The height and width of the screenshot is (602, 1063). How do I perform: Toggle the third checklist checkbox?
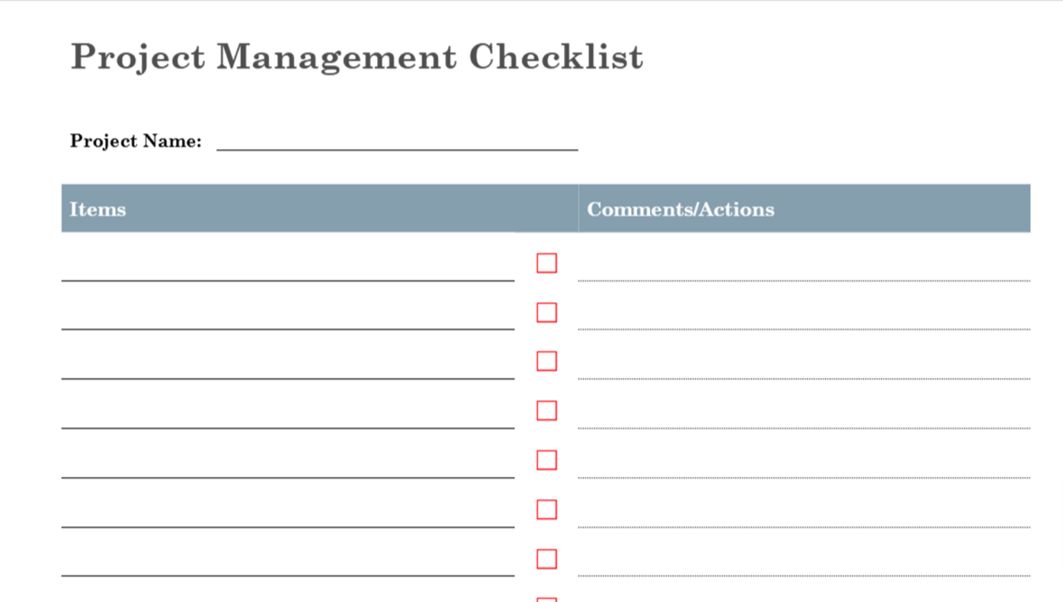pyautogui.click(x=547, y=361)
